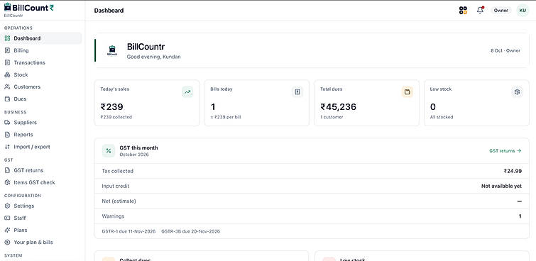Open Transactions in the sidebar
Image resolution: width=536 pixels, height=261 pixels.
point(42,62)
